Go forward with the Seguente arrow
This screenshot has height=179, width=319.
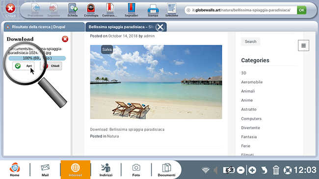click(x=53, y=10)
